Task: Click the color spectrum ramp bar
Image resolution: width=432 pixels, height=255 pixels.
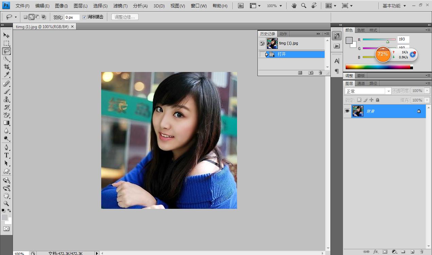Action: (378, 67)
